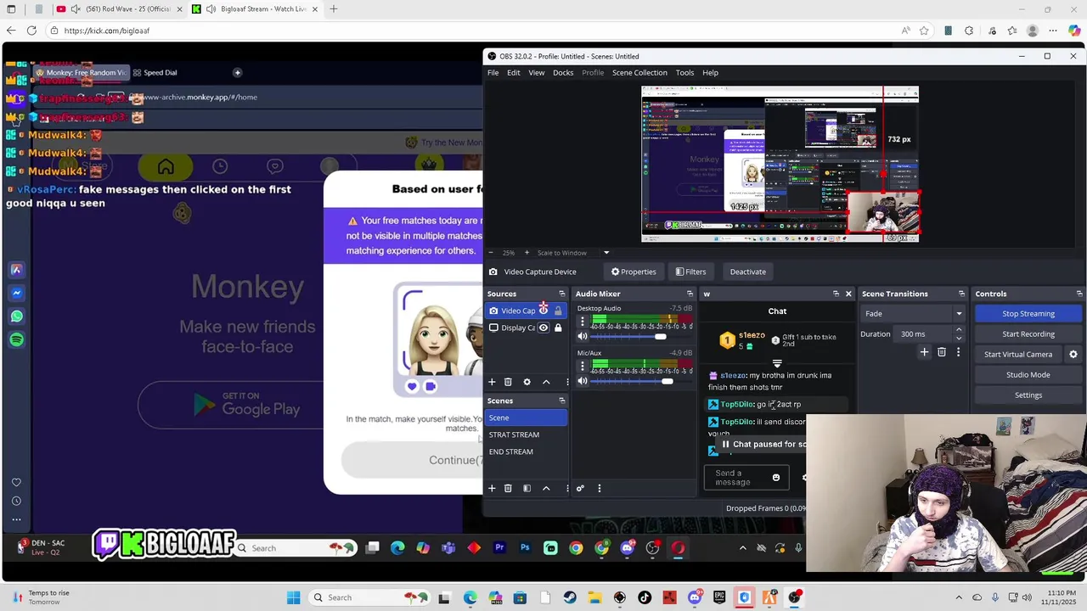Mute the Rod Wave YouTube tab
Viewport: 1087px width, 611px height.
pos(76,9)
